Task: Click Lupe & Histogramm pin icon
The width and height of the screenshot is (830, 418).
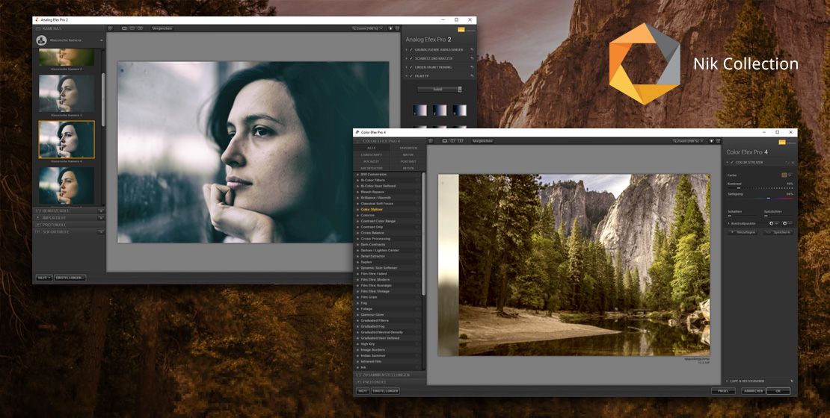Action: [792, 381]
